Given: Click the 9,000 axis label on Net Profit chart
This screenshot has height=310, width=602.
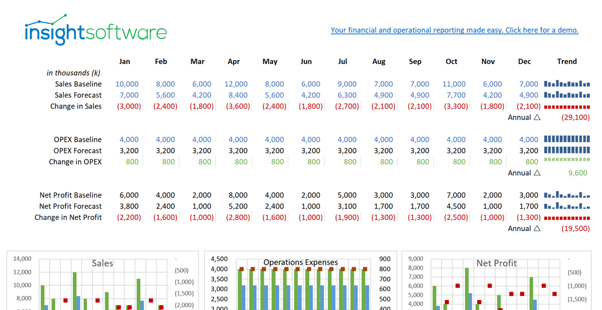Looking at the screenshot, I should coord(415,259).
